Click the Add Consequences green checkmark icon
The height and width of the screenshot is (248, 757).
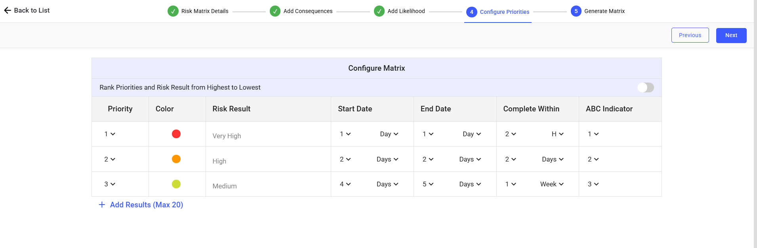click(x=275, y=11)
